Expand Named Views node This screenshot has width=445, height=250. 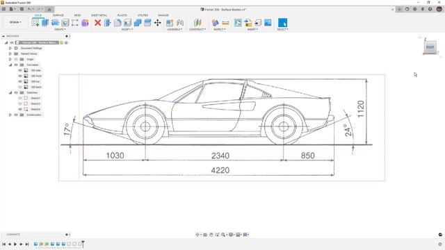coord(10,53)
